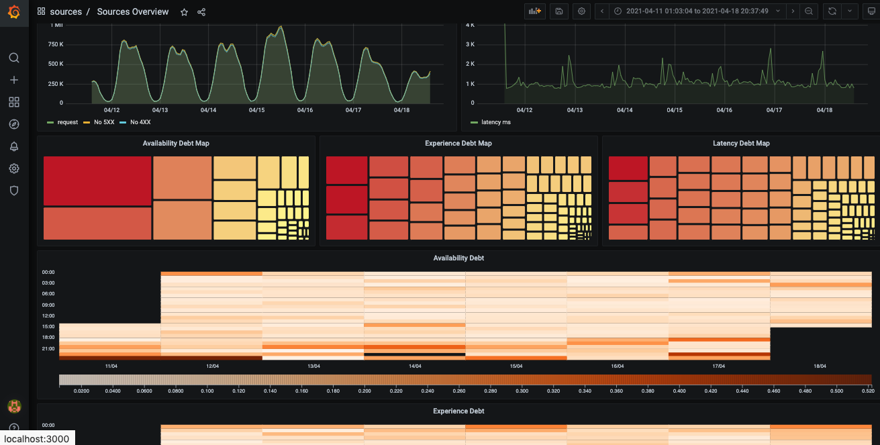The image size is (880, 445).
Task: Open the Dashboards grid icon in sidebar
Action: coord(13,102)
